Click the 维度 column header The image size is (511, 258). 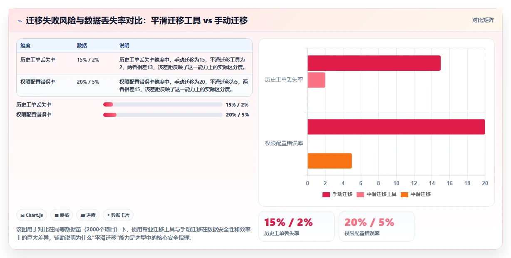25,46
